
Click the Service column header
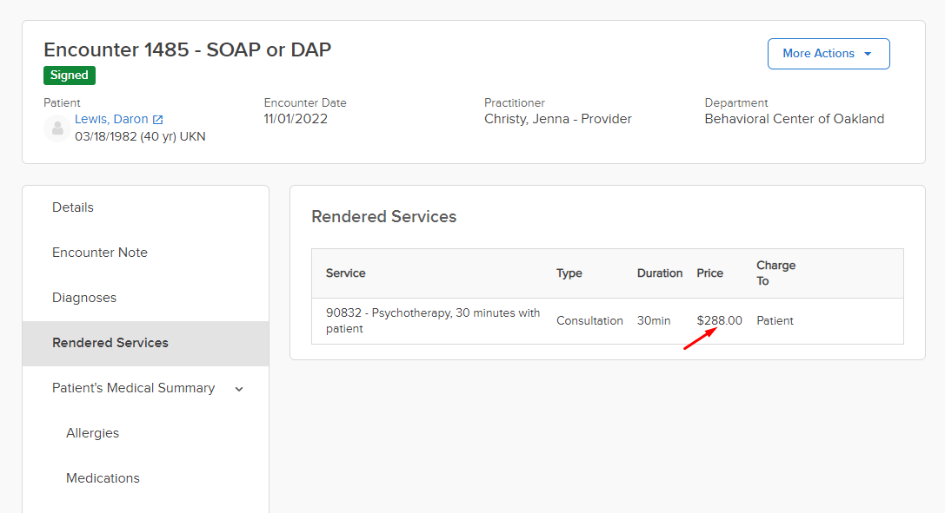pos(346,273)
